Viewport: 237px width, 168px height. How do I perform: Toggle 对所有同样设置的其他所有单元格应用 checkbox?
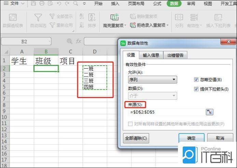point(130,124)
